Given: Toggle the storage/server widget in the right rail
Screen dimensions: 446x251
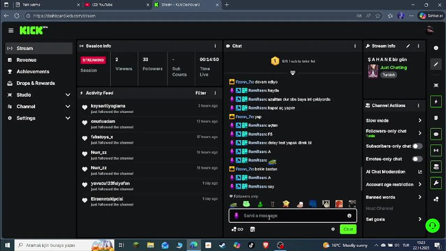Looking at the screenshot, I should (x=436, y=167).
